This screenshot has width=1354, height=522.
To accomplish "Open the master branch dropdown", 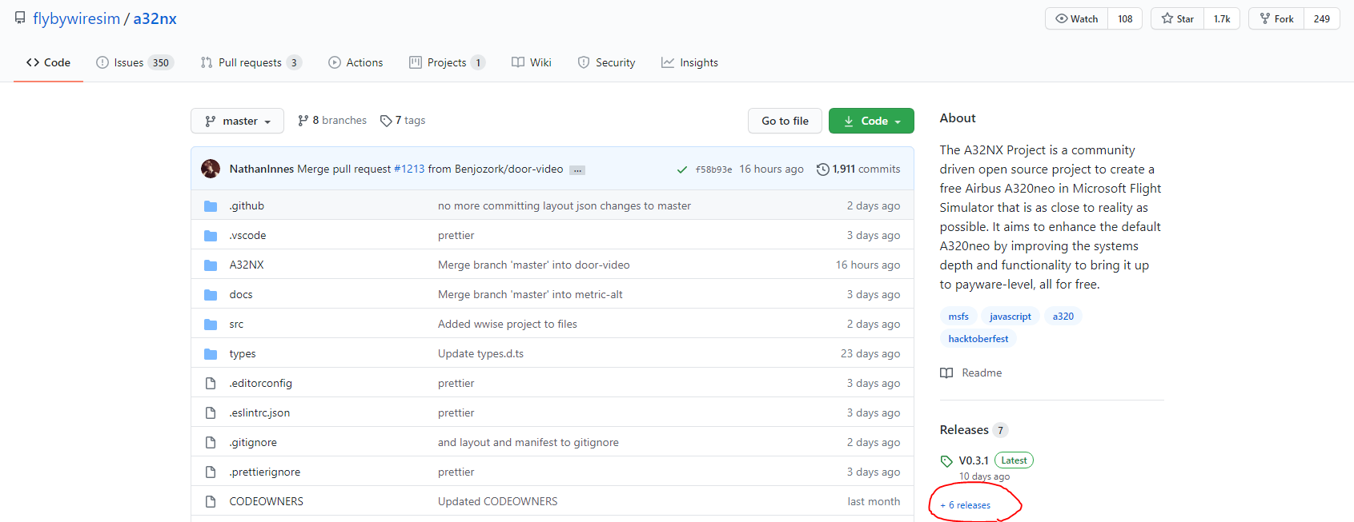I will pos(237,121).
